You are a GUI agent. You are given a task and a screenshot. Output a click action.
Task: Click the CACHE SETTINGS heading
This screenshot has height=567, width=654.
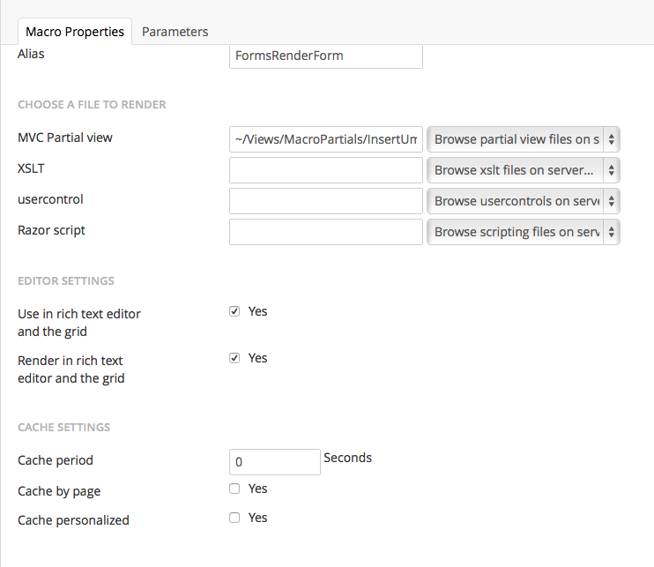[64, 427]
